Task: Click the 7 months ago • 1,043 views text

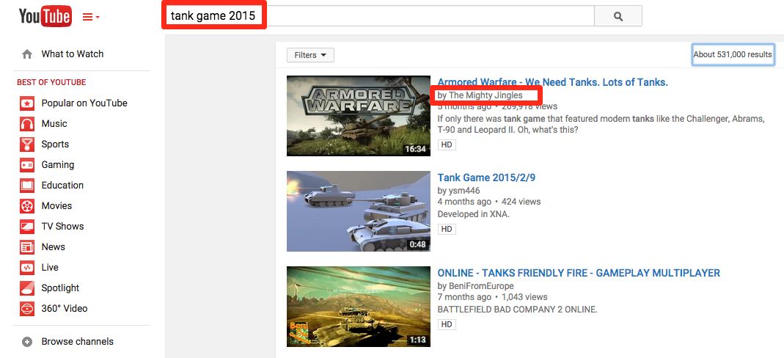Action: pos(493,297)
